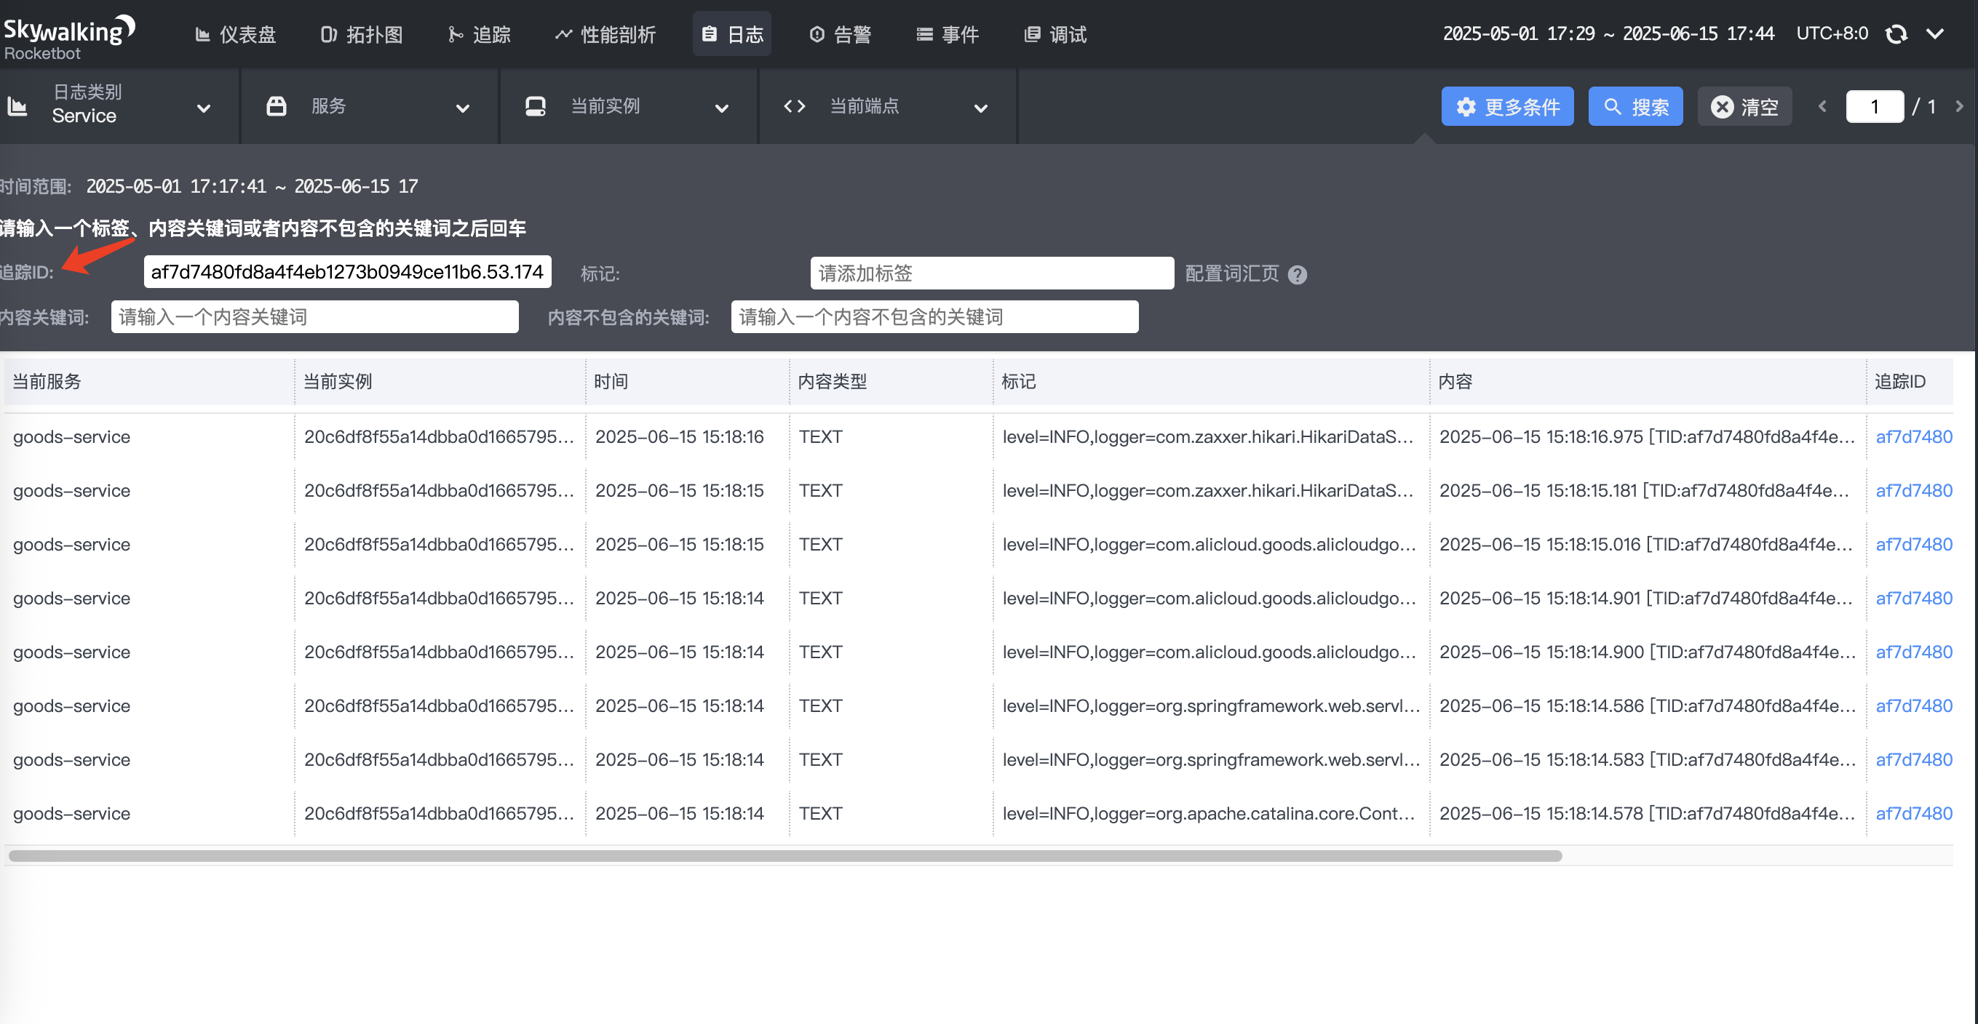Click the refresh icon beside UTC+8:0
Screen dimensions: 1978x1024
click(x=1896, y=33)
